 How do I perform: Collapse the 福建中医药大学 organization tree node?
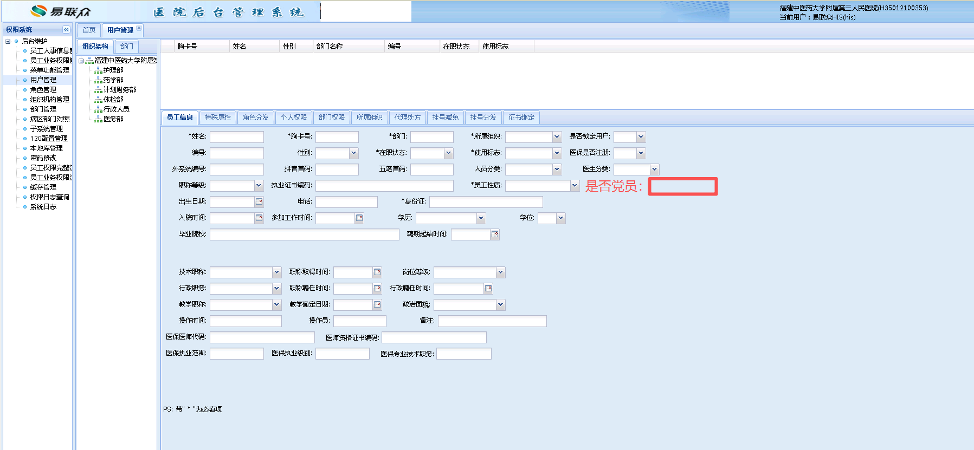click(x=81, y=61)
